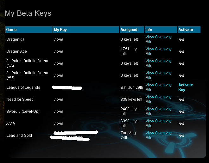Click 'none' key value in Dragonica row
The height and width of the screenshot is (163, 209).
pos(59,39)
